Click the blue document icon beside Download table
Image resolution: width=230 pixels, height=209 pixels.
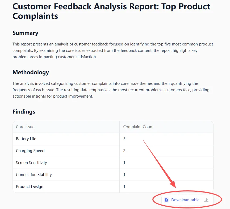coord(166,200)
